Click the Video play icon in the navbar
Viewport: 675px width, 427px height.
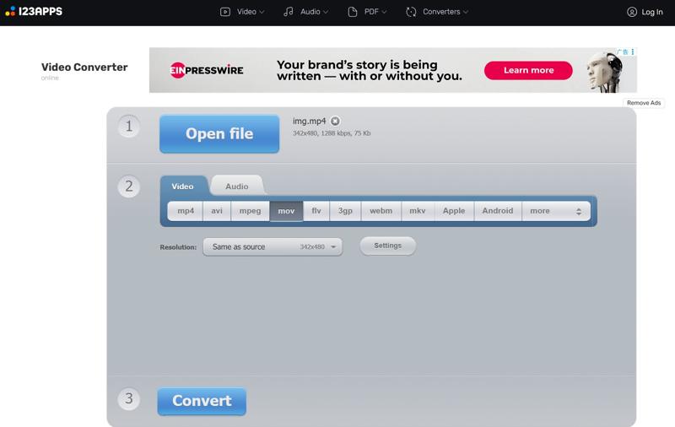(x=225, y=12)
